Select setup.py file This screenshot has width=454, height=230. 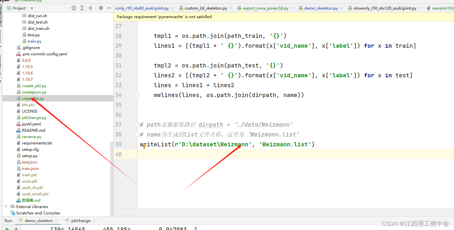[x=30, y=156]
